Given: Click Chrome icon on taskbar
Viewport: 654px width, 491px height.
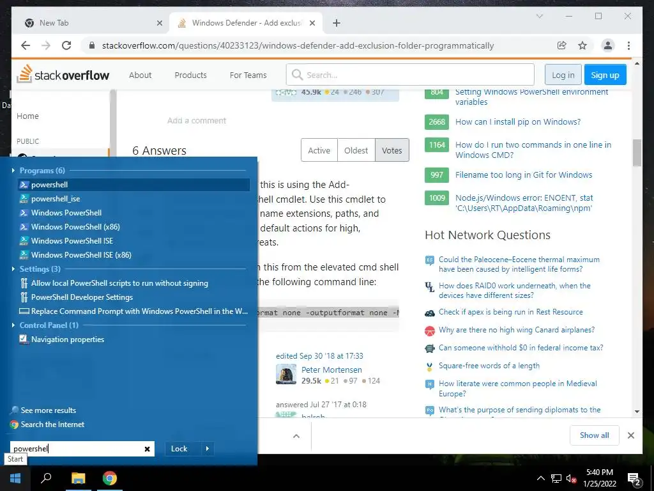Looking at the screenshot, I should [110, 478].
